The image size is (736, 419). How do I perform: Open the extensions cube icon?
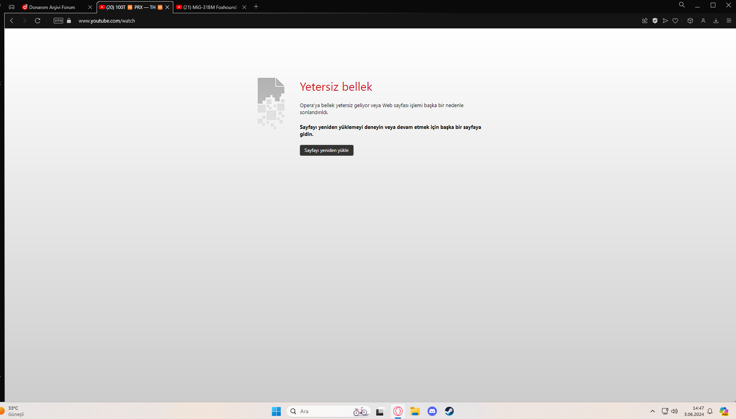(690, 21)
